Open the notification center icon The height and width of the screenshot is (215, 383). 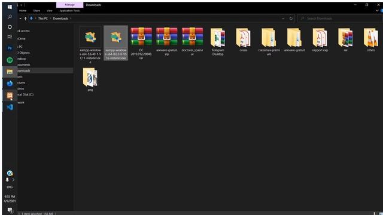[x=10, y=210]
